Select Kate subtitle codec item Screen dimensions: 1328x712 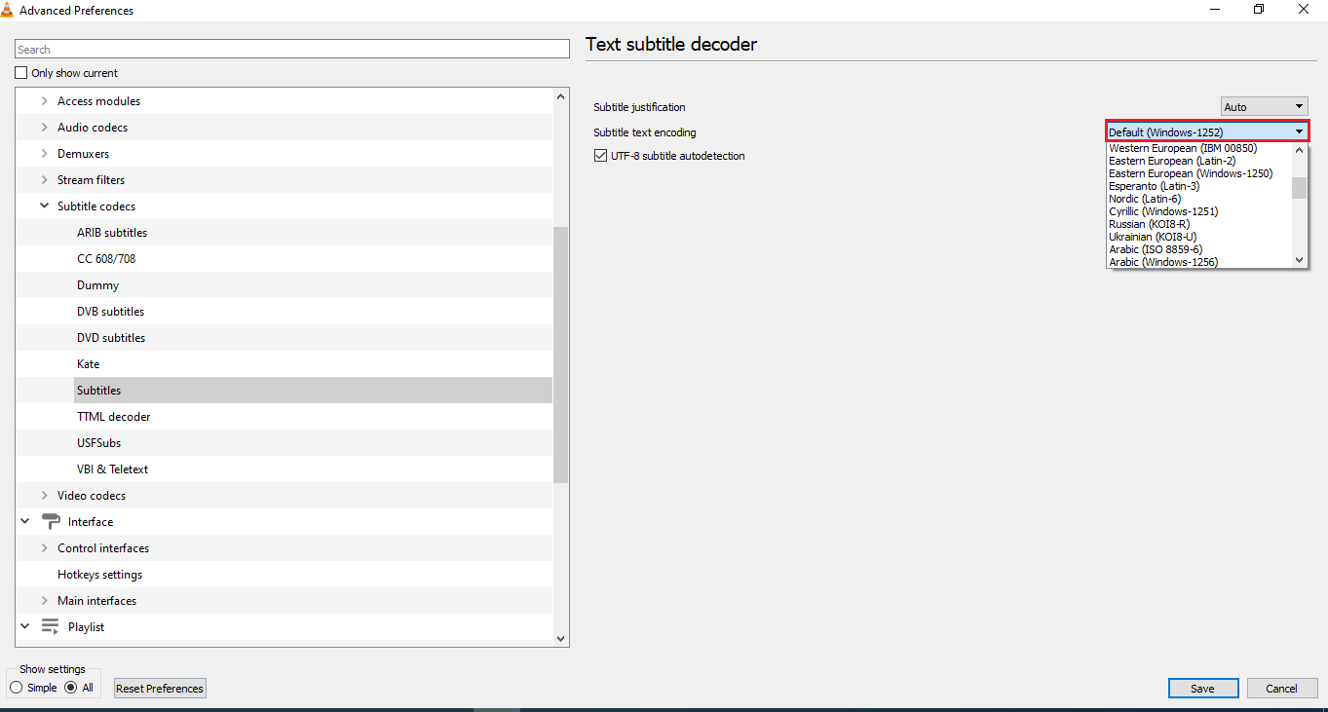point(89,364)
